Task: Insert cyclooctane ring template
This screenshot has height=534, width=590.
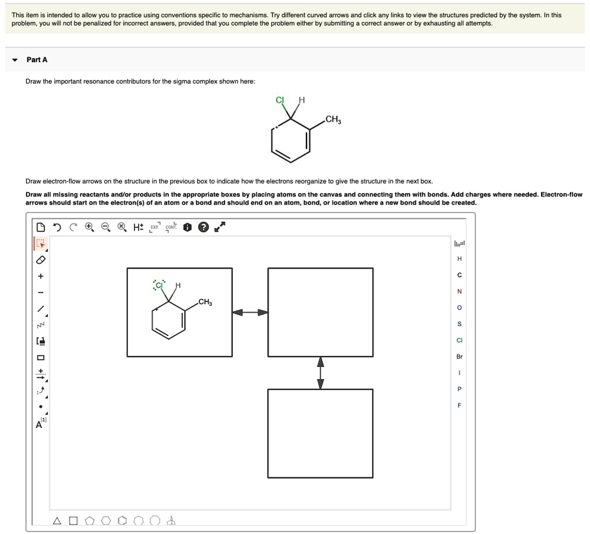Action: pyautogui.click(x=155, y=521)
